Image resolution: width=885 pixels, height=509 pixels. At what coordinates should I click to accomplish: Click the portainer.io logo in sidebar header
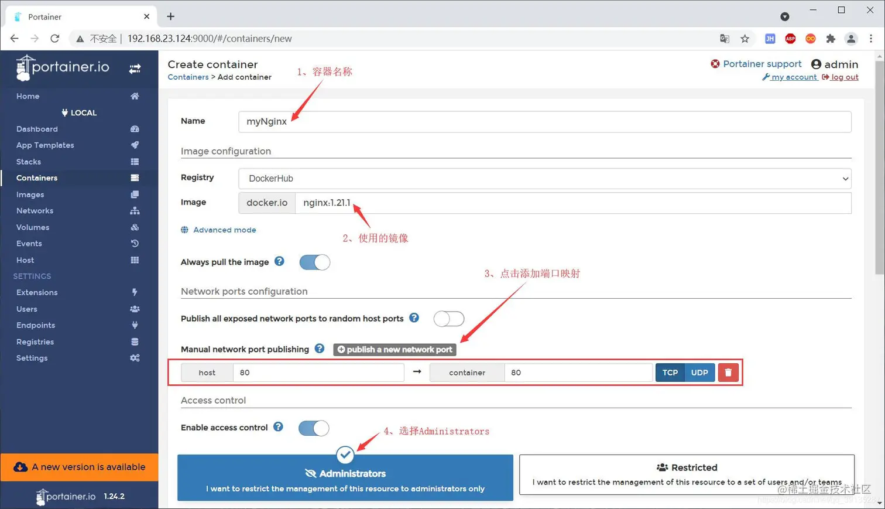click(x=63, y=68)
